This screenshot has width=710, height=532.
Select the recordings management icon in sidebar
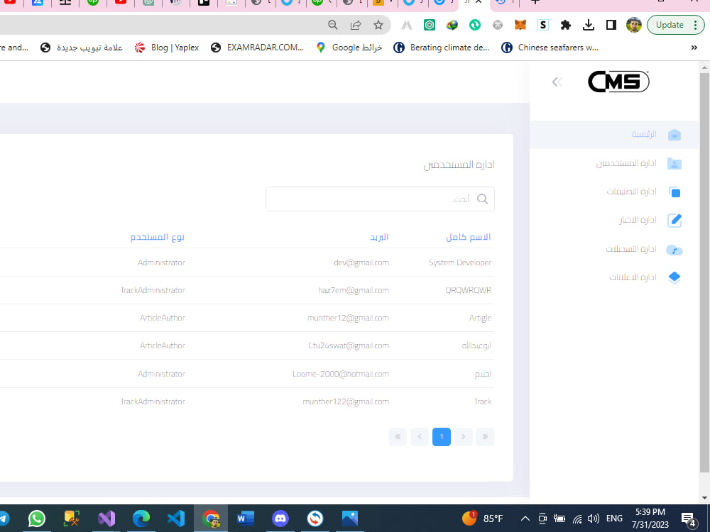(x=674, y=249)
